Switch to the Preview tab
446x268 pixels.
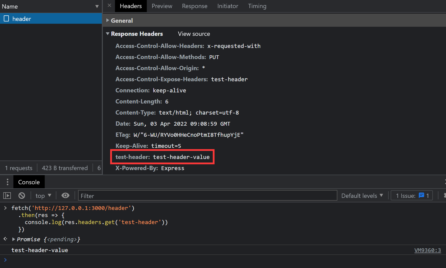pyautogui.click(x=162, y=6)
